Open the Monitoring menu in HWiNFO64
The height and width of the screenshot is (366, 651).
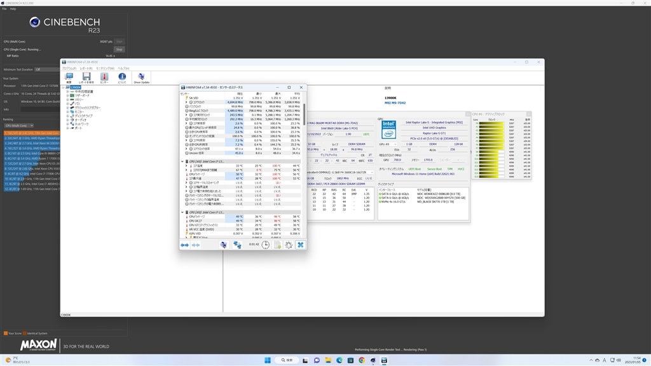(x=105, y=68)
